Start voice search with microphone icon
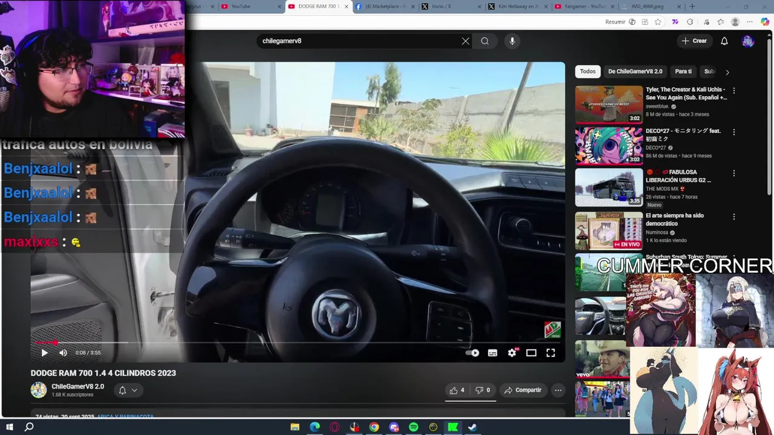 [x=512, y=41]
